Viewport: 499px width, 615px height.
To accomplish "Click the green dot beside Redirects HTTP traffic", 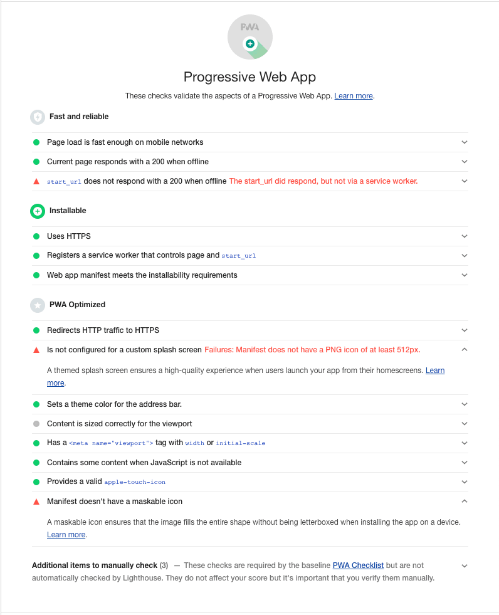I will [36, 330].
